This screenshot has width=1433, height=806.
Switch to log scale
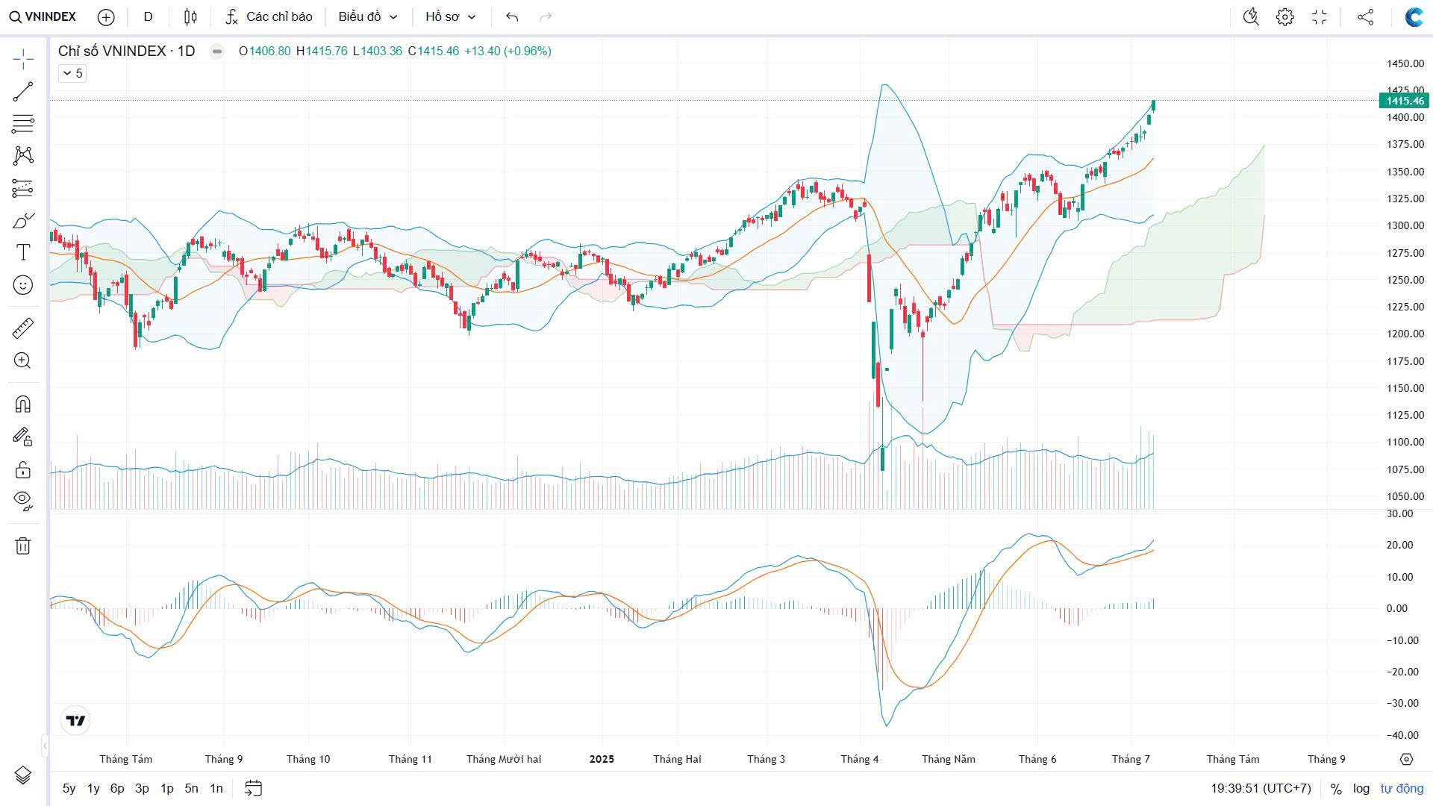pyautogui.click(x=1361, y=788)
